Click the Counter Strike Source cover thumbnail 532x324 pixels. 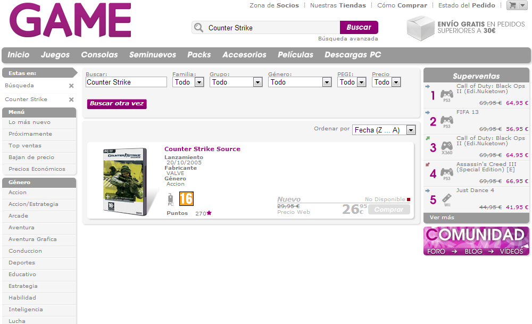tap(124, 181)
